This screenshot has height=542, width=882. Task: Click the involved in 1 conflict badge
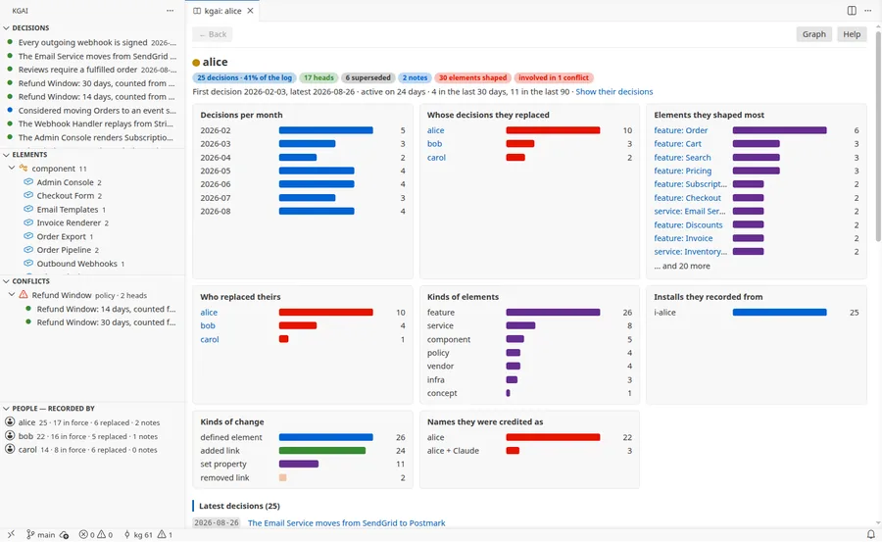554,77
